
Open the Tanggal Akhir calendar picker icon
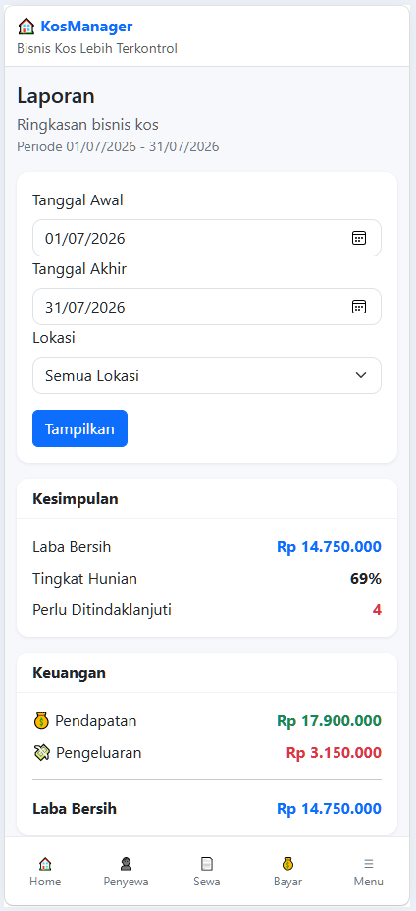359,307
